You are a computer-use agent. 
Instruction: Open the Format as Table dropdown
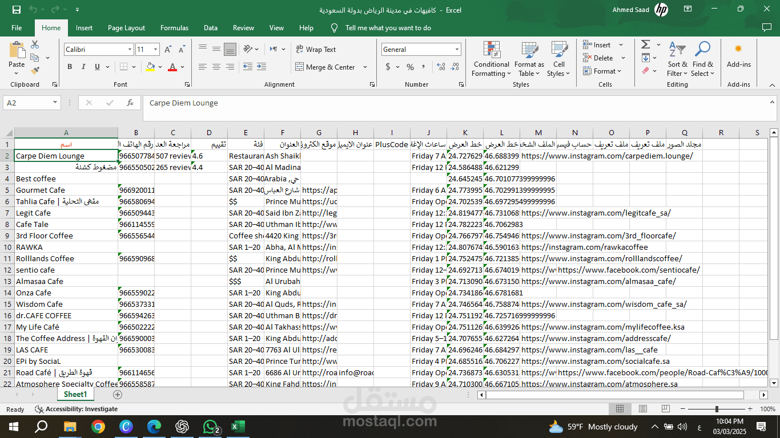[529, 59]
